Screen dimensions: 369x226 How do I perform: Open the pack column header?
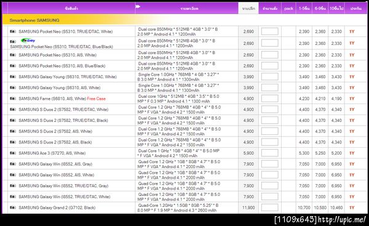tap(288, 8)
